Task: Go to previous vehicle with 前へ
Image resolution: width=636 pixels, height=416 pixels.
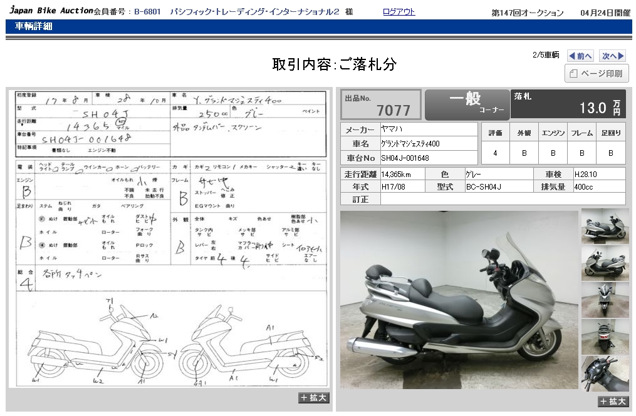Action: (x=580, y=56)
